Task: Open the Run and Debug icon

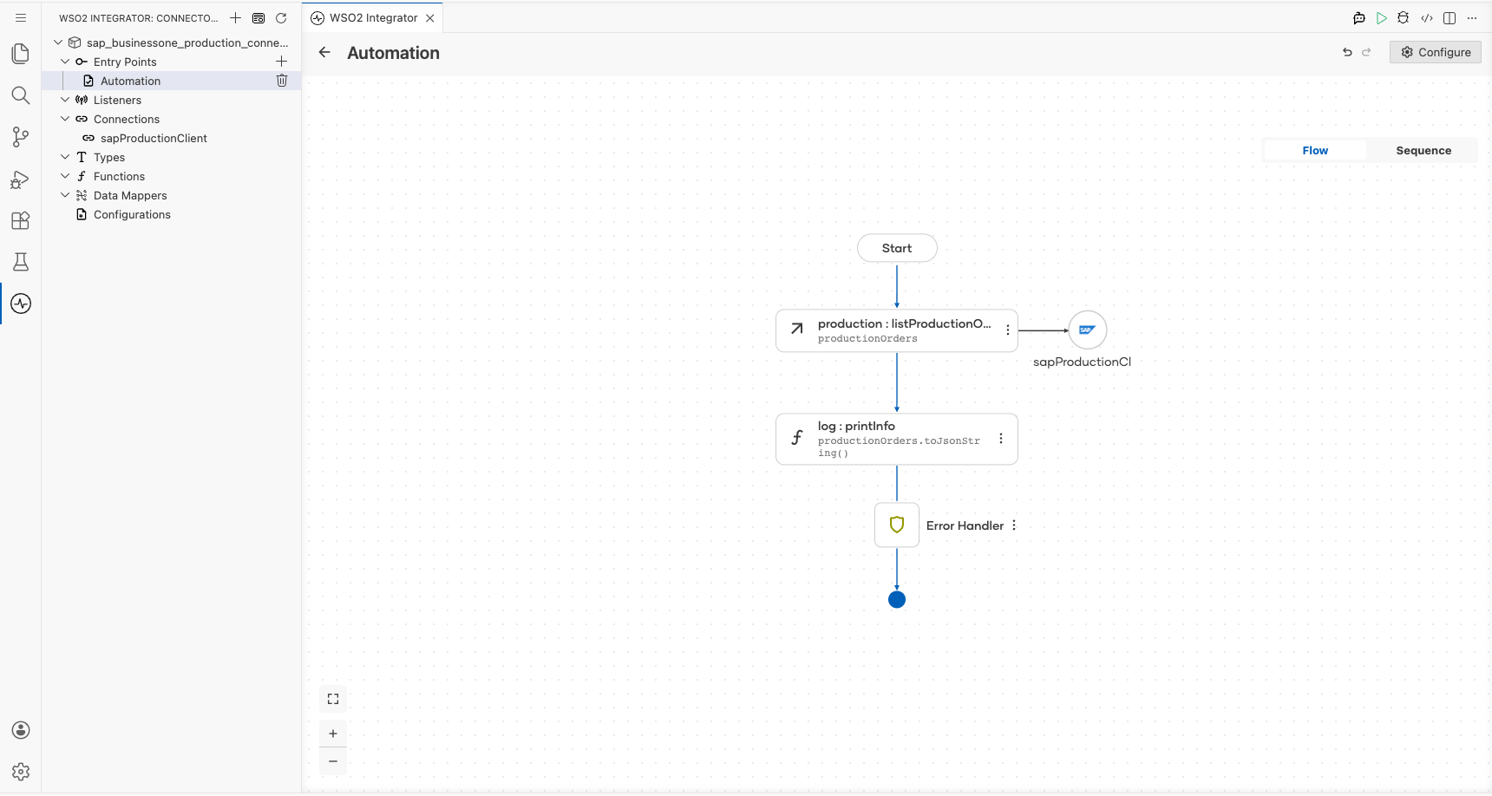Action: pos(21,179)
